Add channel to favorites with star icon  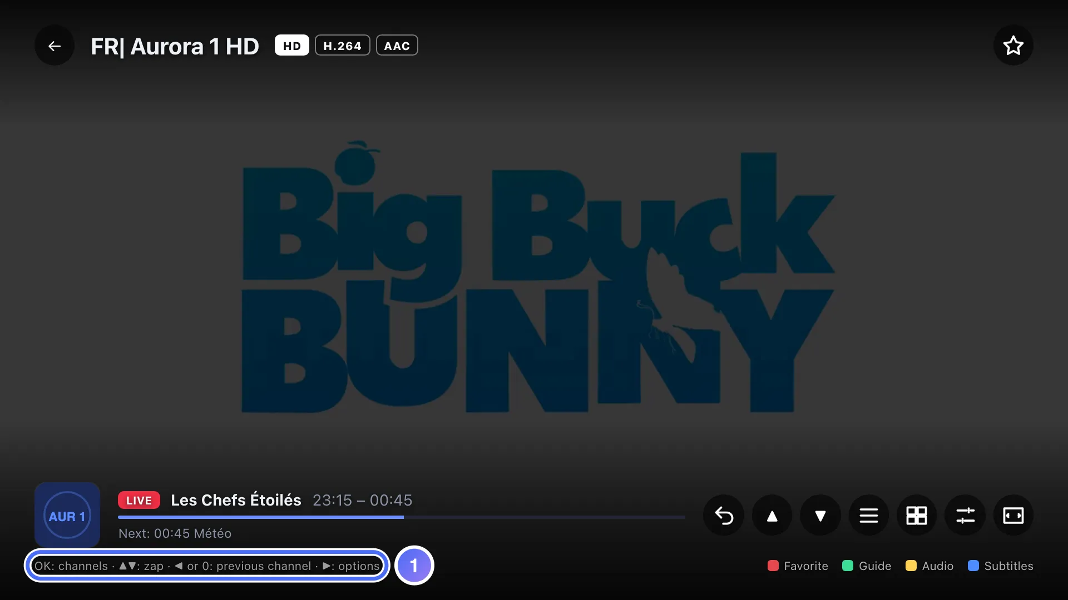click(x=1013, y=46)
